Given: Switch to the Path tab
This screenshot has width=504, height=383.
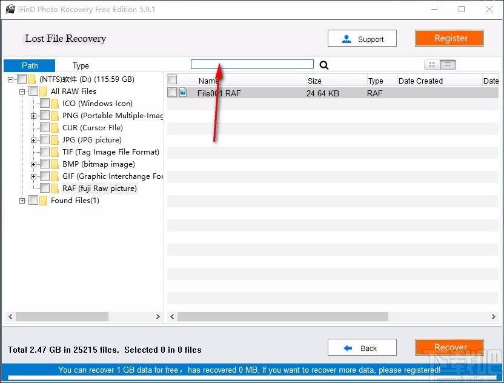Looking at the screenshot, I should coord(30,65).
